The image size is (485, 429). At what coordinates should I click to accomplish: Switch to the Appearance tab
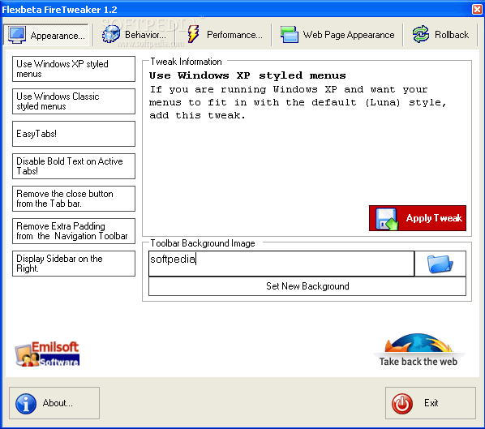coord(46,35)
